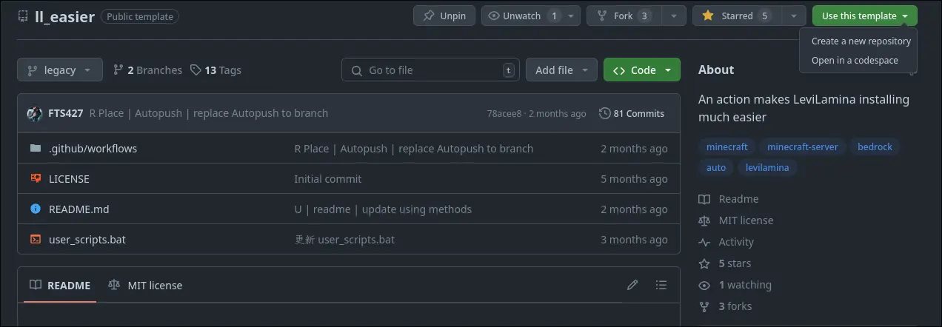Click the user_scripts.bat file icon
This screenshot has height=327, width=942.
(x=36, y=239)
